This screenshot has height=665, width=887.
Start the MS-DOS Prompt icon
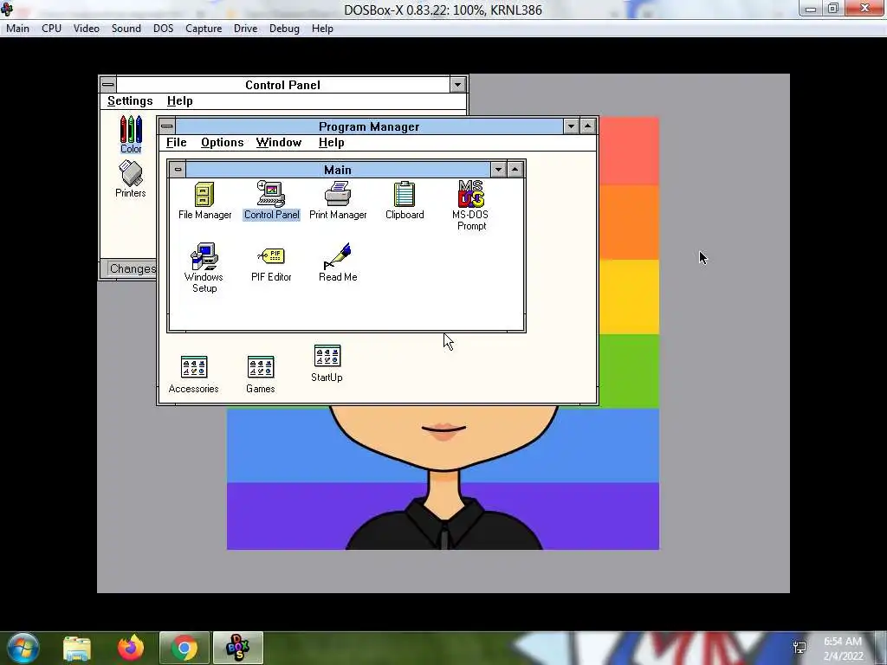click(x=470, y=205)
